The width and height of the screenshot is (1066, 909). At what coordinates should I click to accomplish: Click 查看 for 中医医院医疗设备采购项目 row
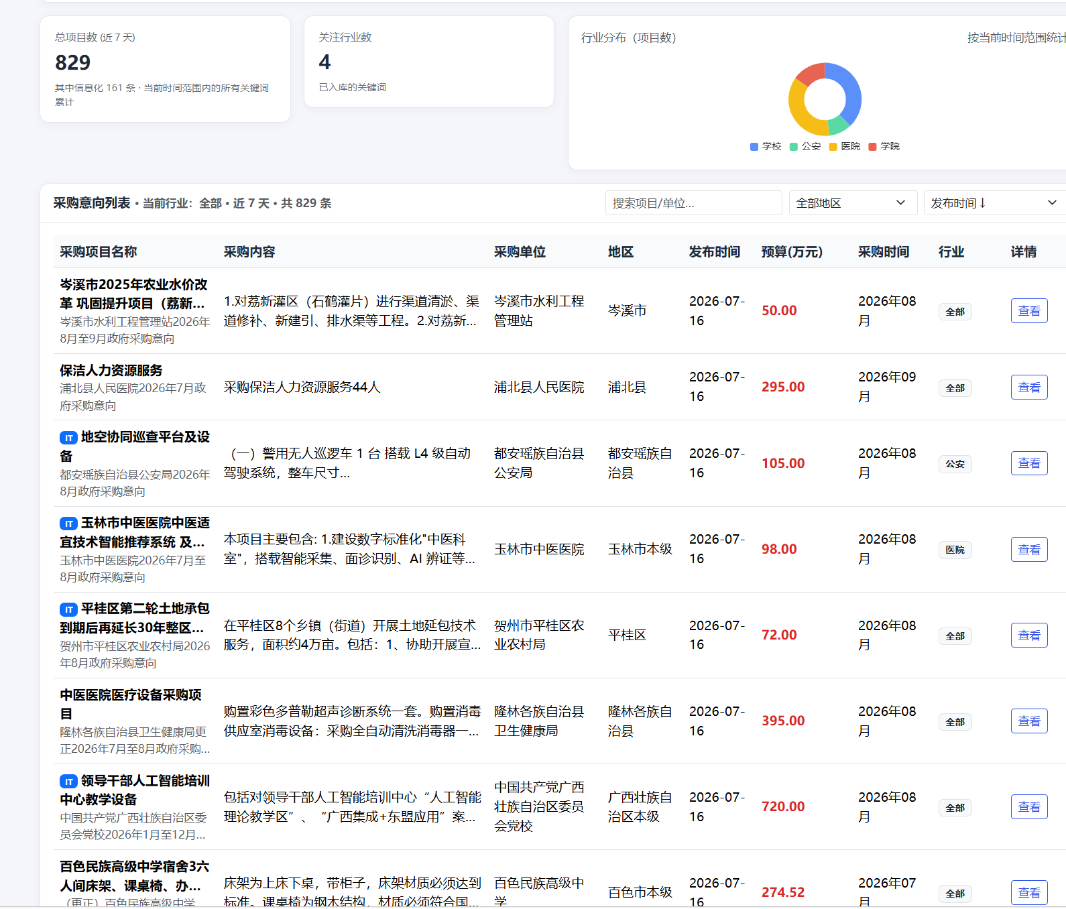[x=1029, y=721]
